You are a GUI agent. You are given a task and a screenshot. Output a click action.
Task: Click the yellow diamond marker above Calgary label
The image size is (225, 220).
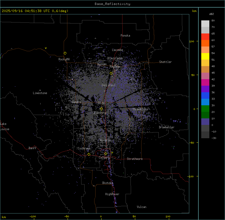pyautogui.click(x=106, y=154)
